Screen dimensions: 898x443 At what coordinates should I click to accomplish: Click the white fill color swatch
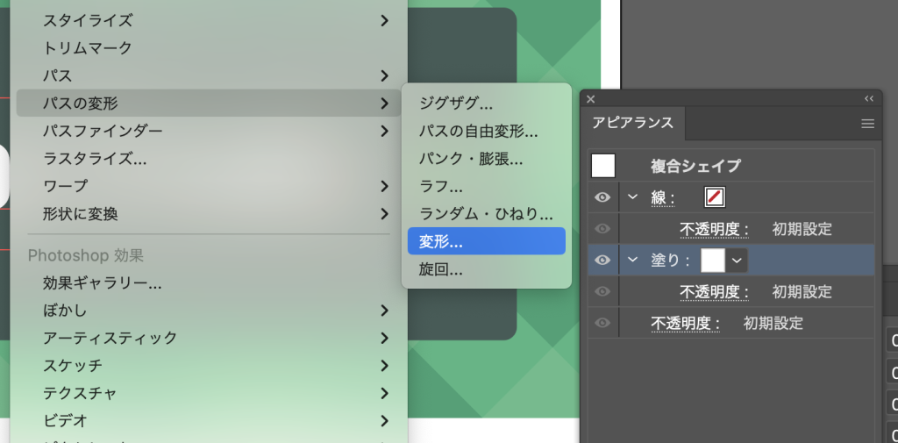click(713, 260)
